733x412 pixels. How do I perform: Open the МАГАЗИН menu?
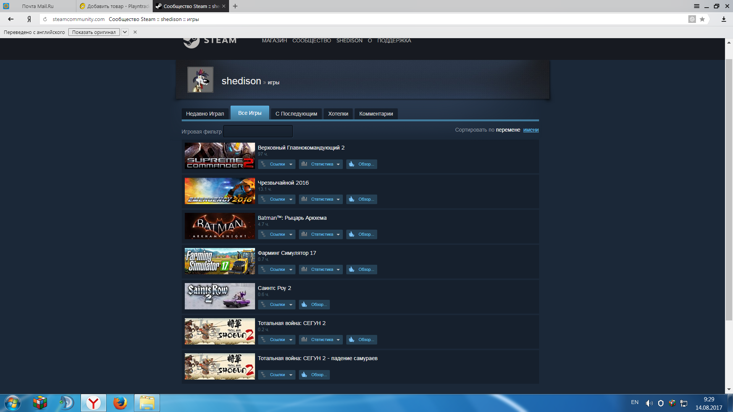click(x=274, y=40)
